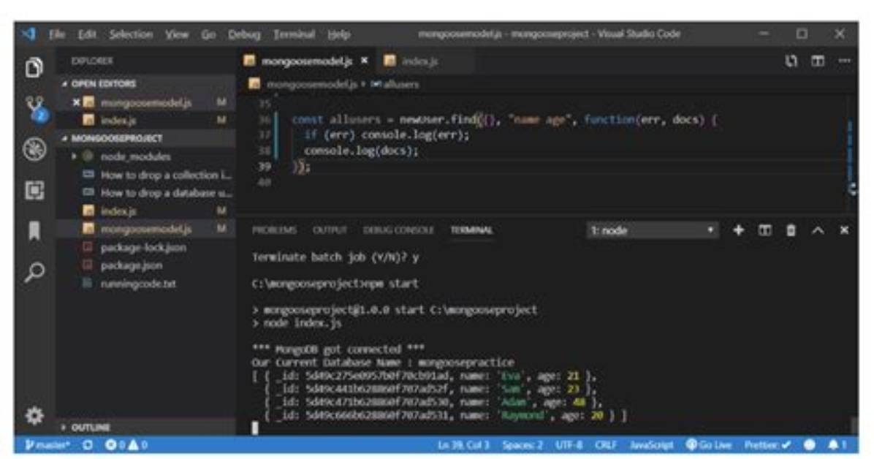Image resolution: width=874 pixels, height=459 pixels.
Task: Open the View menu
Action: click(x=177, y=34)
